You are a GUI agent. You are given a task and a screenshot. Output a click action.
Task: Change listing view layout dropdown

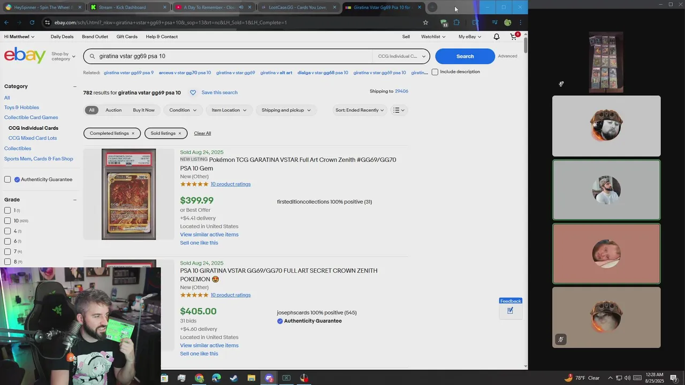(x=399, y=110)
